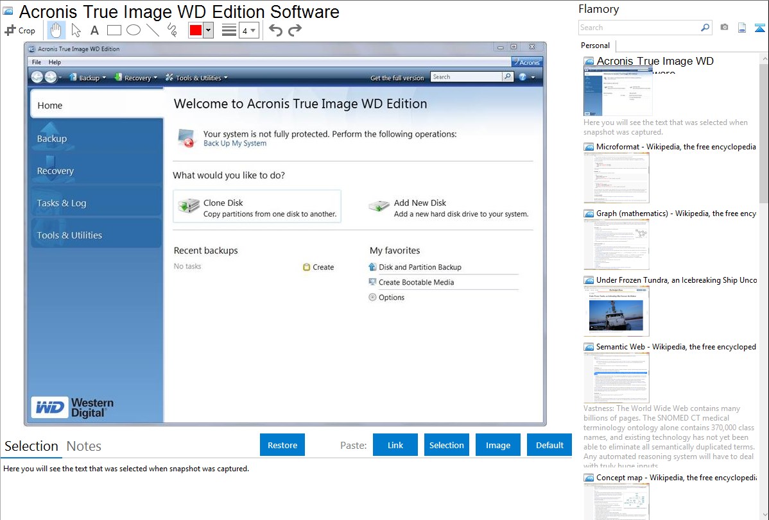Open the color dropdown arrow
Viewport: 769px width, 520px height.
point(208,30)
